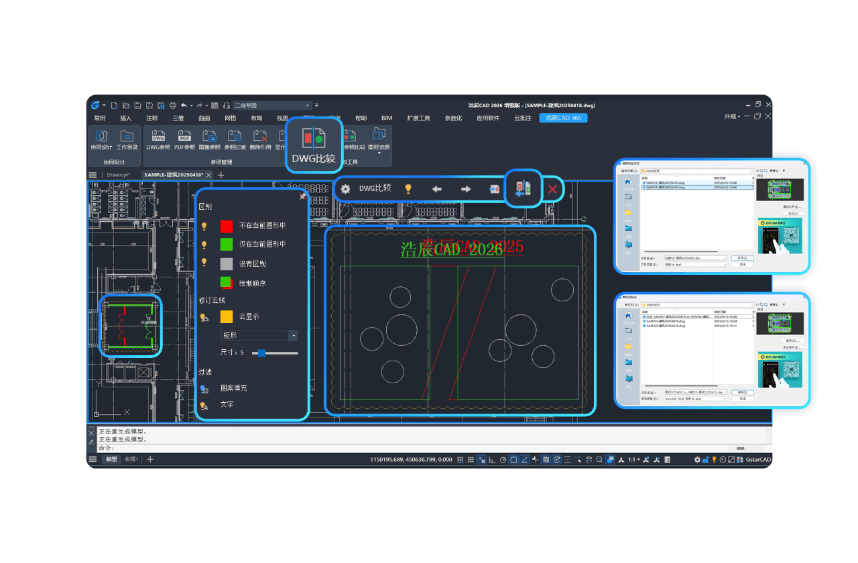Switch to the 浩辰CAD 365 ribbon tab
The width and height of the screenshot is (858, 563).
click(563, 118)
